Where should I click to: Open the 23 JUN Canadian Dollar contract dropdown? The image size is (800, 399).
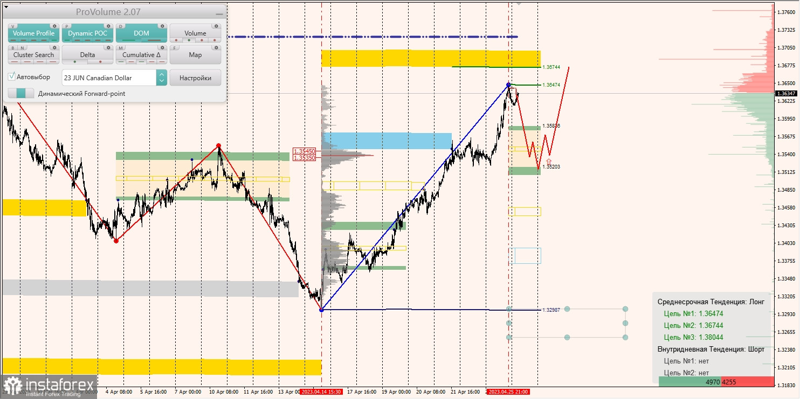pos(109,78)
